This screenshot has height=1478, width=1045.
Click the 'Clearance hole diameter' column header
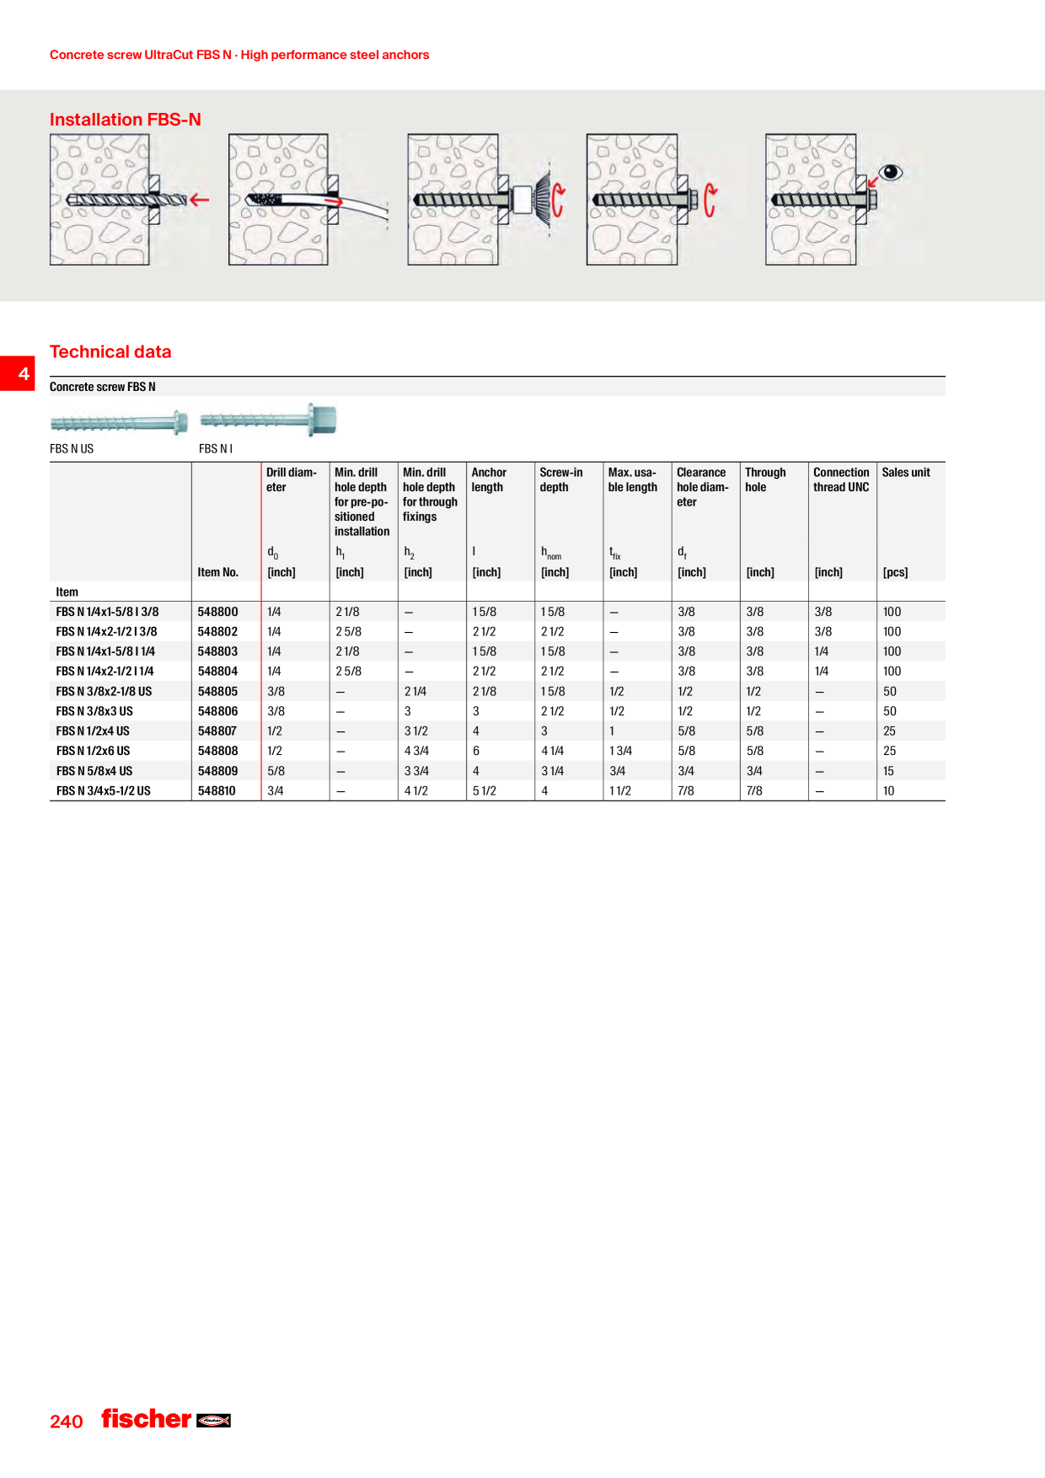(703, 487)
